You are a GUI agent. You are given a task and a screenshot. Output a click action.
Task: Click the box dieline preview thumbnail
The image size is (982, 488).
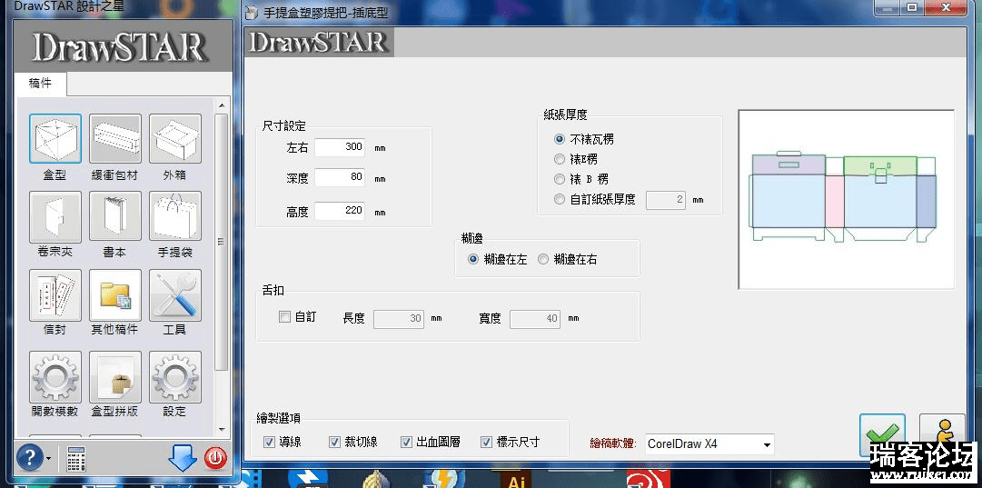[x=846, y=199]
